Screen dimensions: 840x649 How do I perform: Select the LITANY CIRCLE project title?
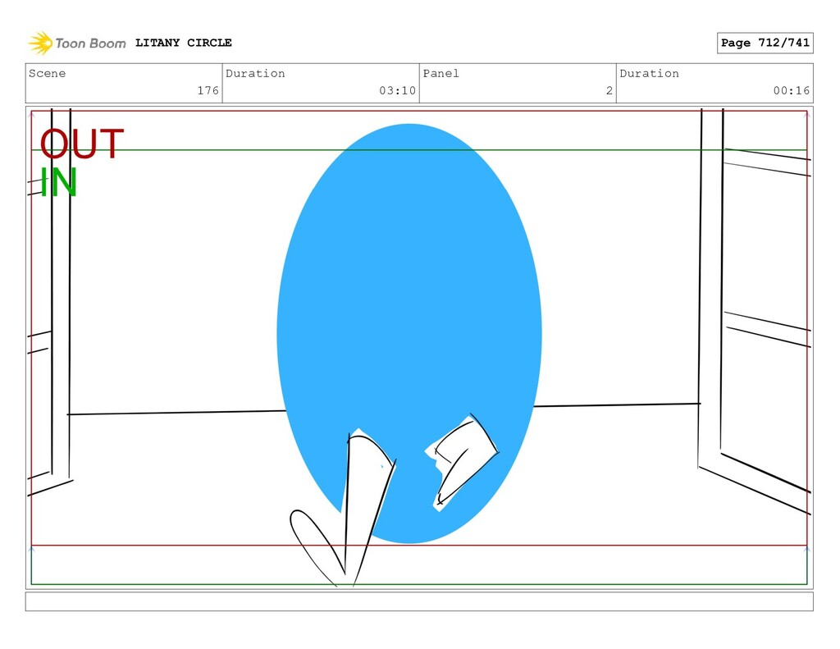(183, 43)
